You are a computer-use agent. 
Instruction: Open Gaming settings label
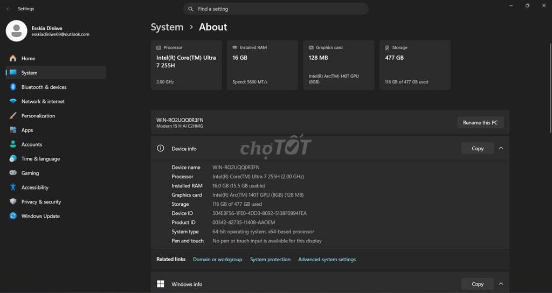30,173
